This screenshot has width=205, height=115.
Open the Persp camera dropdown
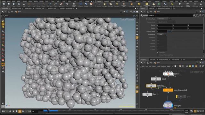click(123, 19)
